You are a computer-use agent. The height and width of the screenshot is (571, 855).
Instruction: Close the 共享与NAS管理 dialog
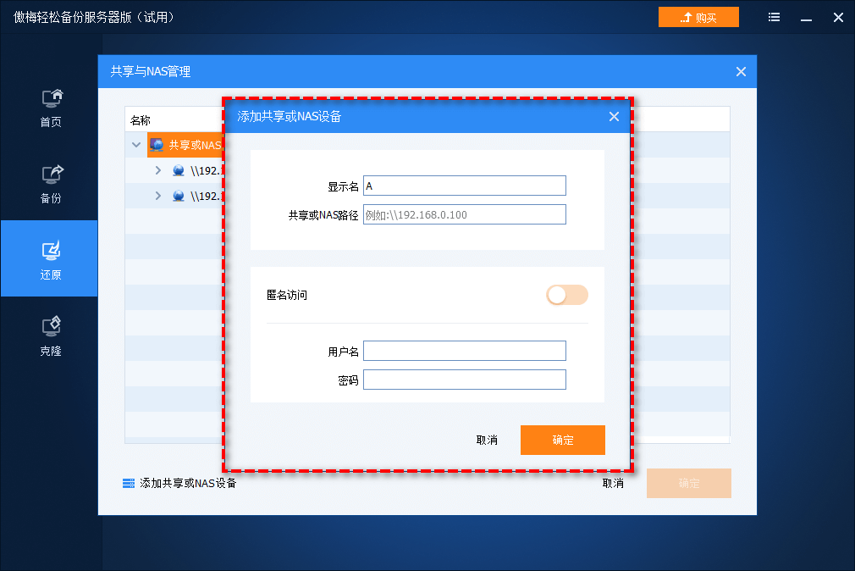(x=741, y=71)
